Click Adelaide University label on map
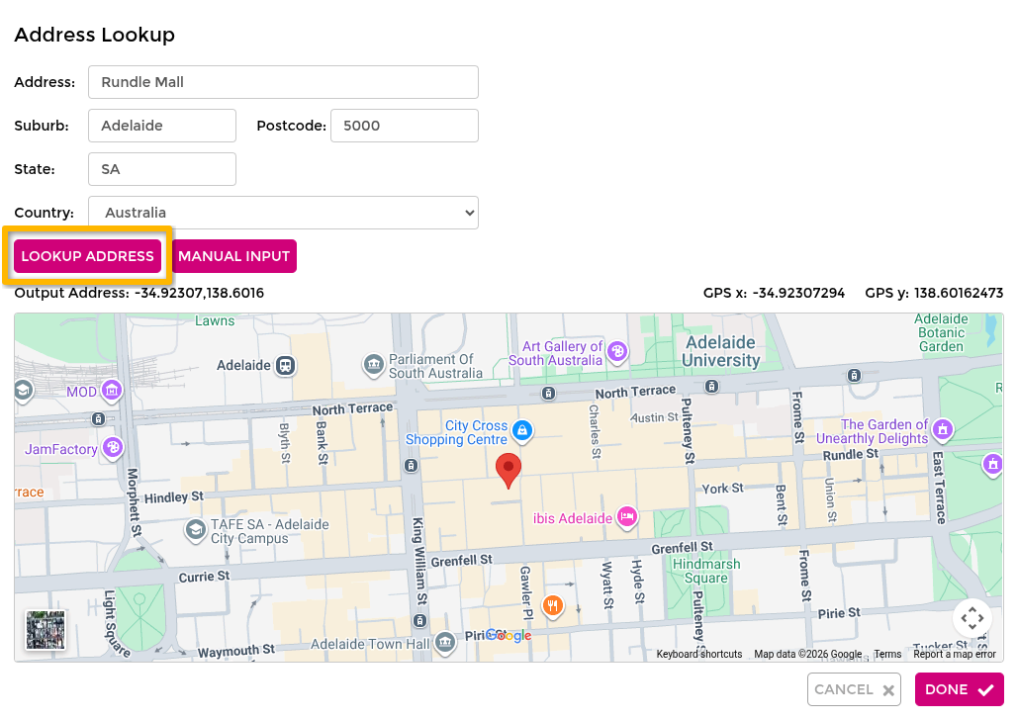The width and height of the screenshot is (1017, 720). 720,351
